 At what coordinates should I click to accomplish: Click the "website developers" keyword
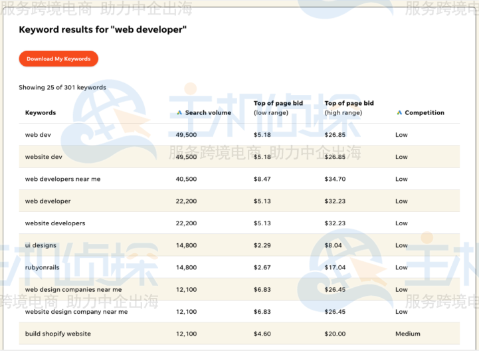click(x=55, y=223)
